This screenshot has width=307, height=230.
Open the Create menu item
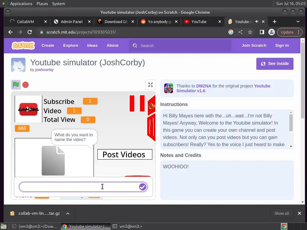pos(48,46)
